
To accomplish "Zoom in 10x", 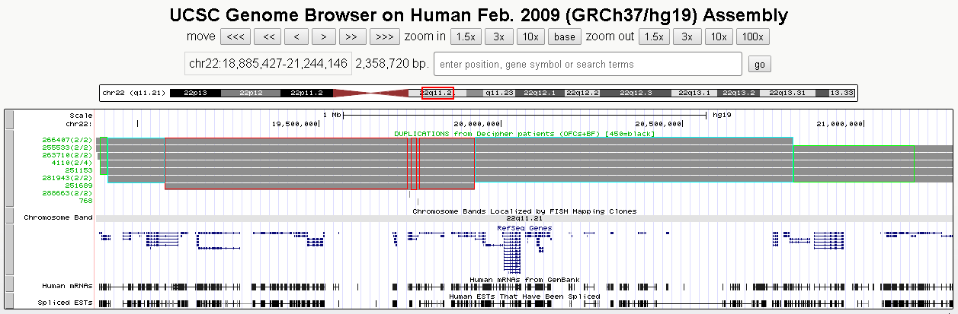I will pyautogui.click(x=530, y=36).
